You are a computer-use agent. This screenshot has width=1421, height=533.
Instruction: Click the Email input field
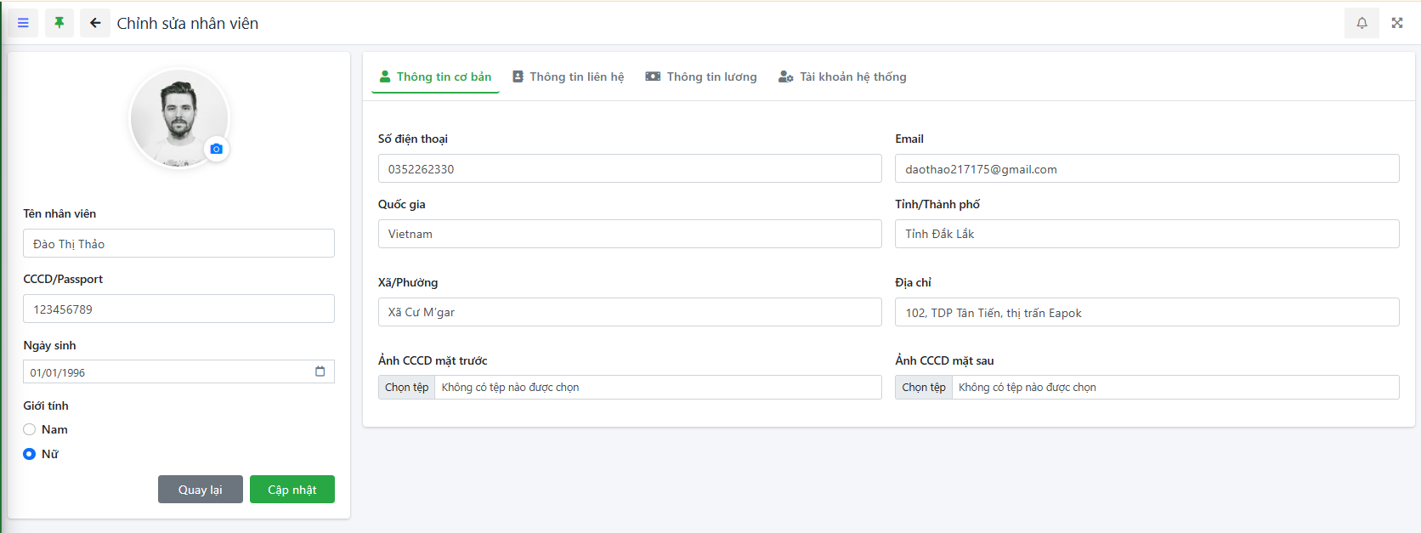coord(1146,169)
